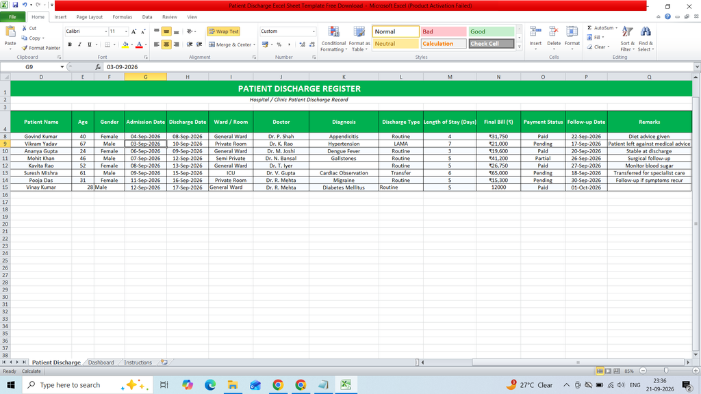Save the workbook from quick access toolbar
Viewport: 701px width, 394px height.
coord(15,5)
